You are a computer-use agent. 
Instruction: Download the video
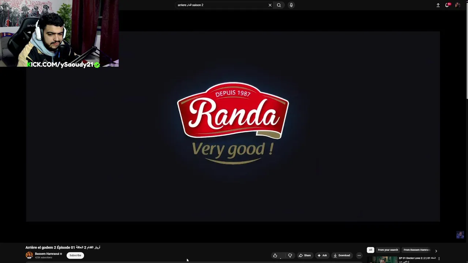point(342,255)
